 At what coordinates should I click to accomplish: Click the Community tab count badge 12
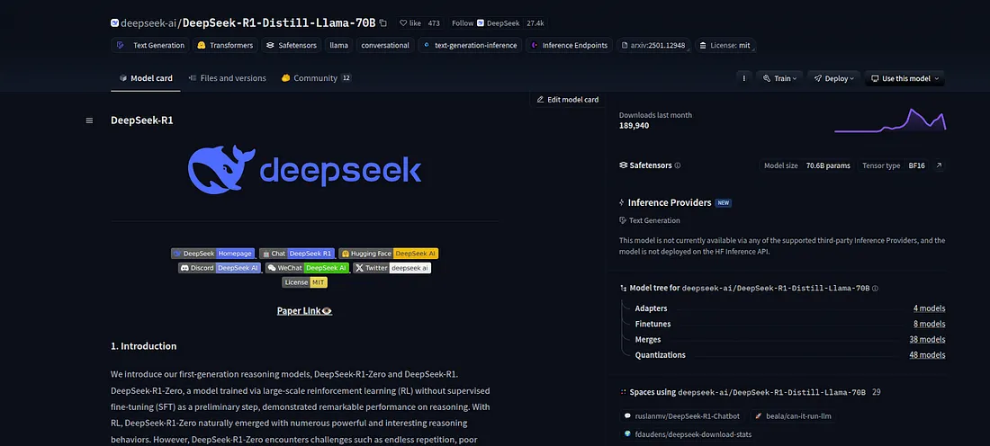[x=346, y=78]
